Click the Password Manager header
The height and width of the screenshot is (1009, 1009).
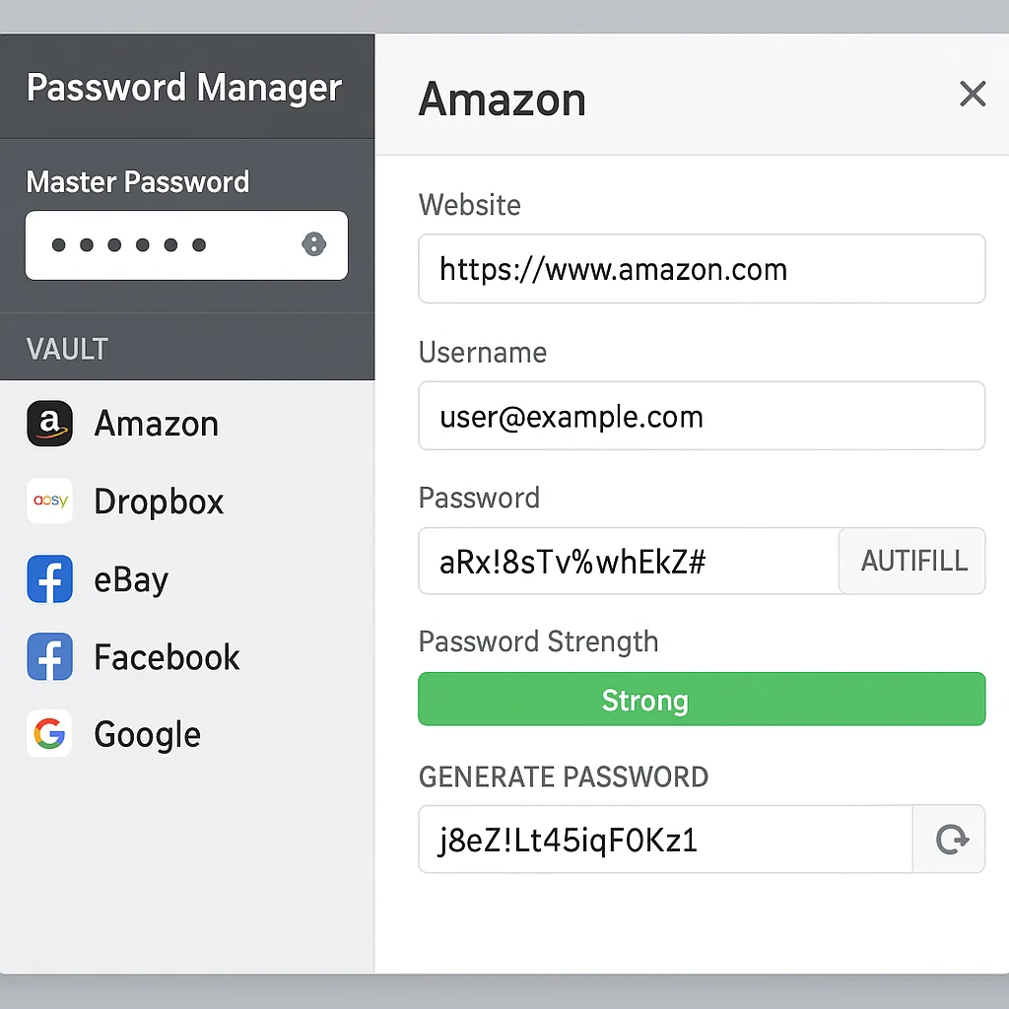click(184, 88)
